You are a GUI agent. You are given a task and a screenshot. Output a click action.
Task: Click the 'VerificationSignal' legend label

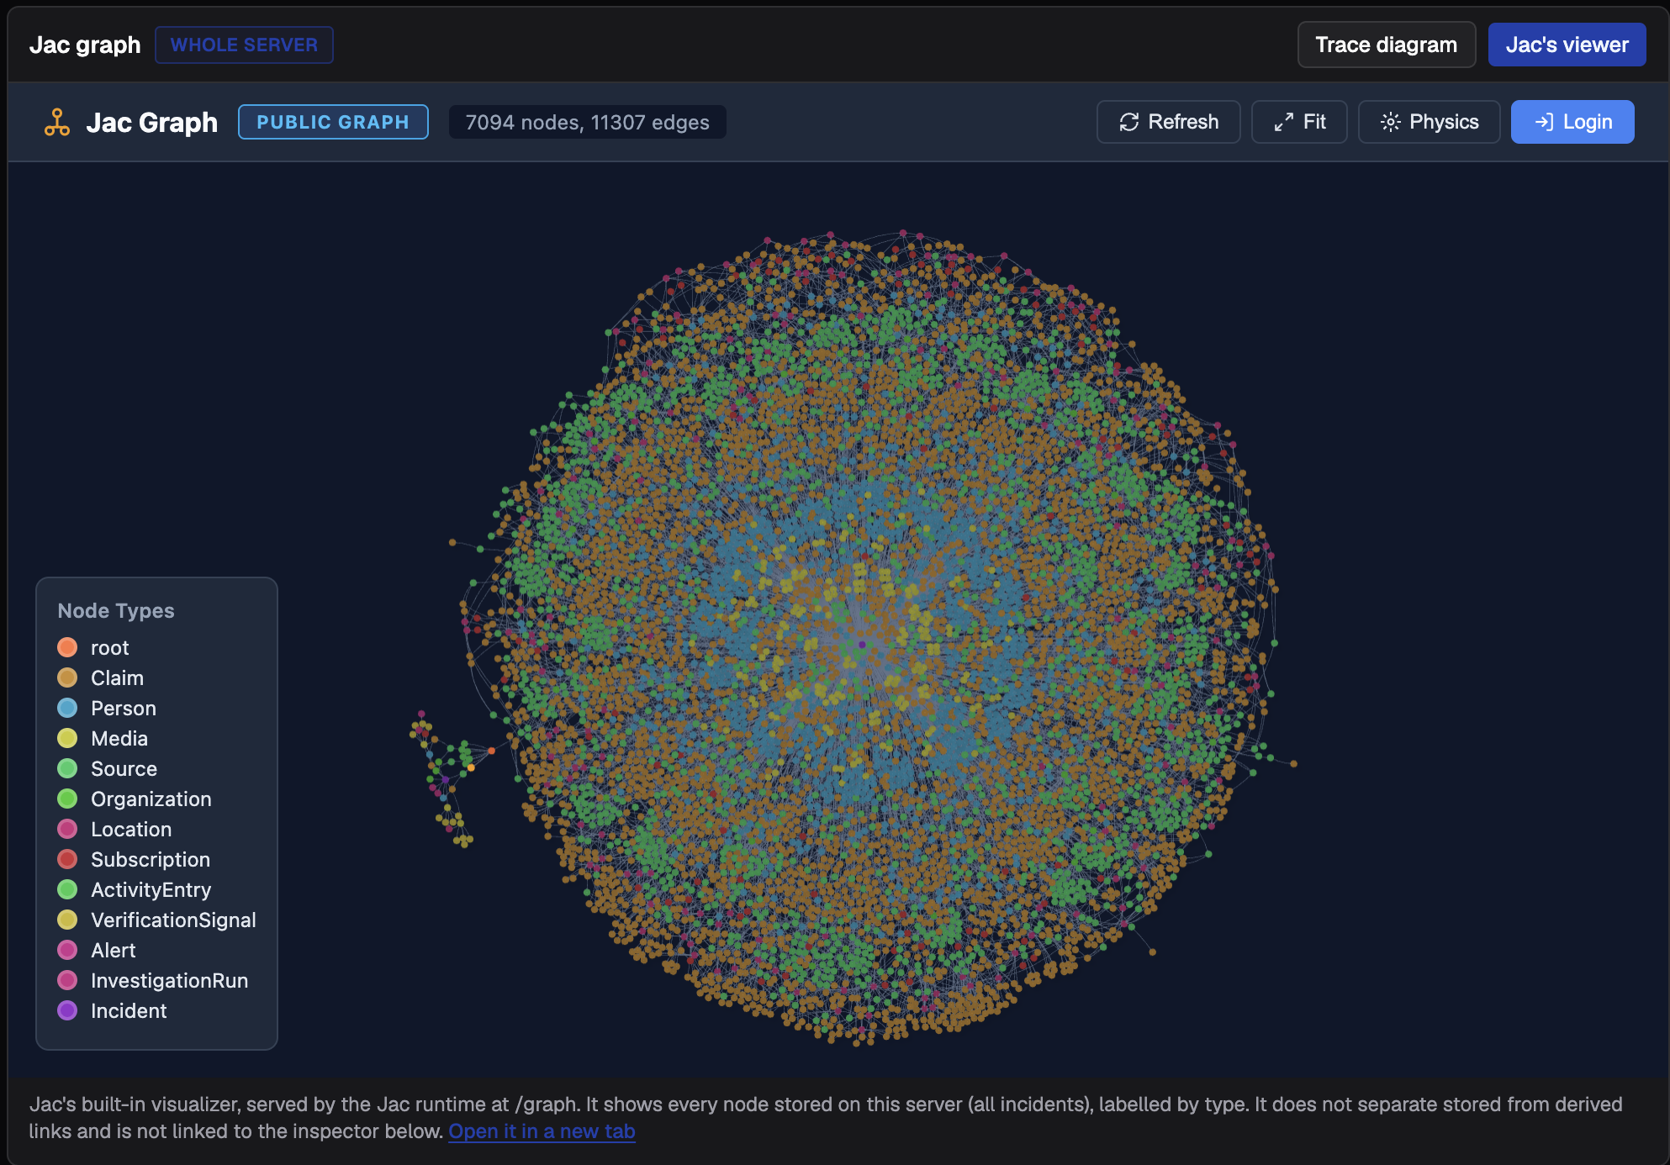click(173, 920)
